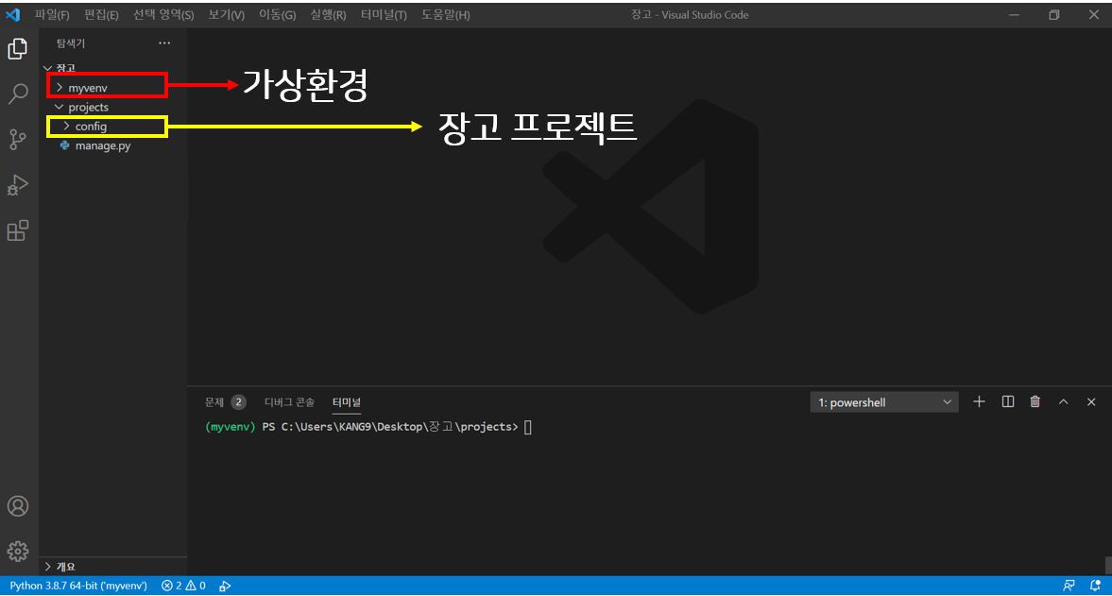Switch to the 디버그 콘솔 tab

click(x=289, y=401)
